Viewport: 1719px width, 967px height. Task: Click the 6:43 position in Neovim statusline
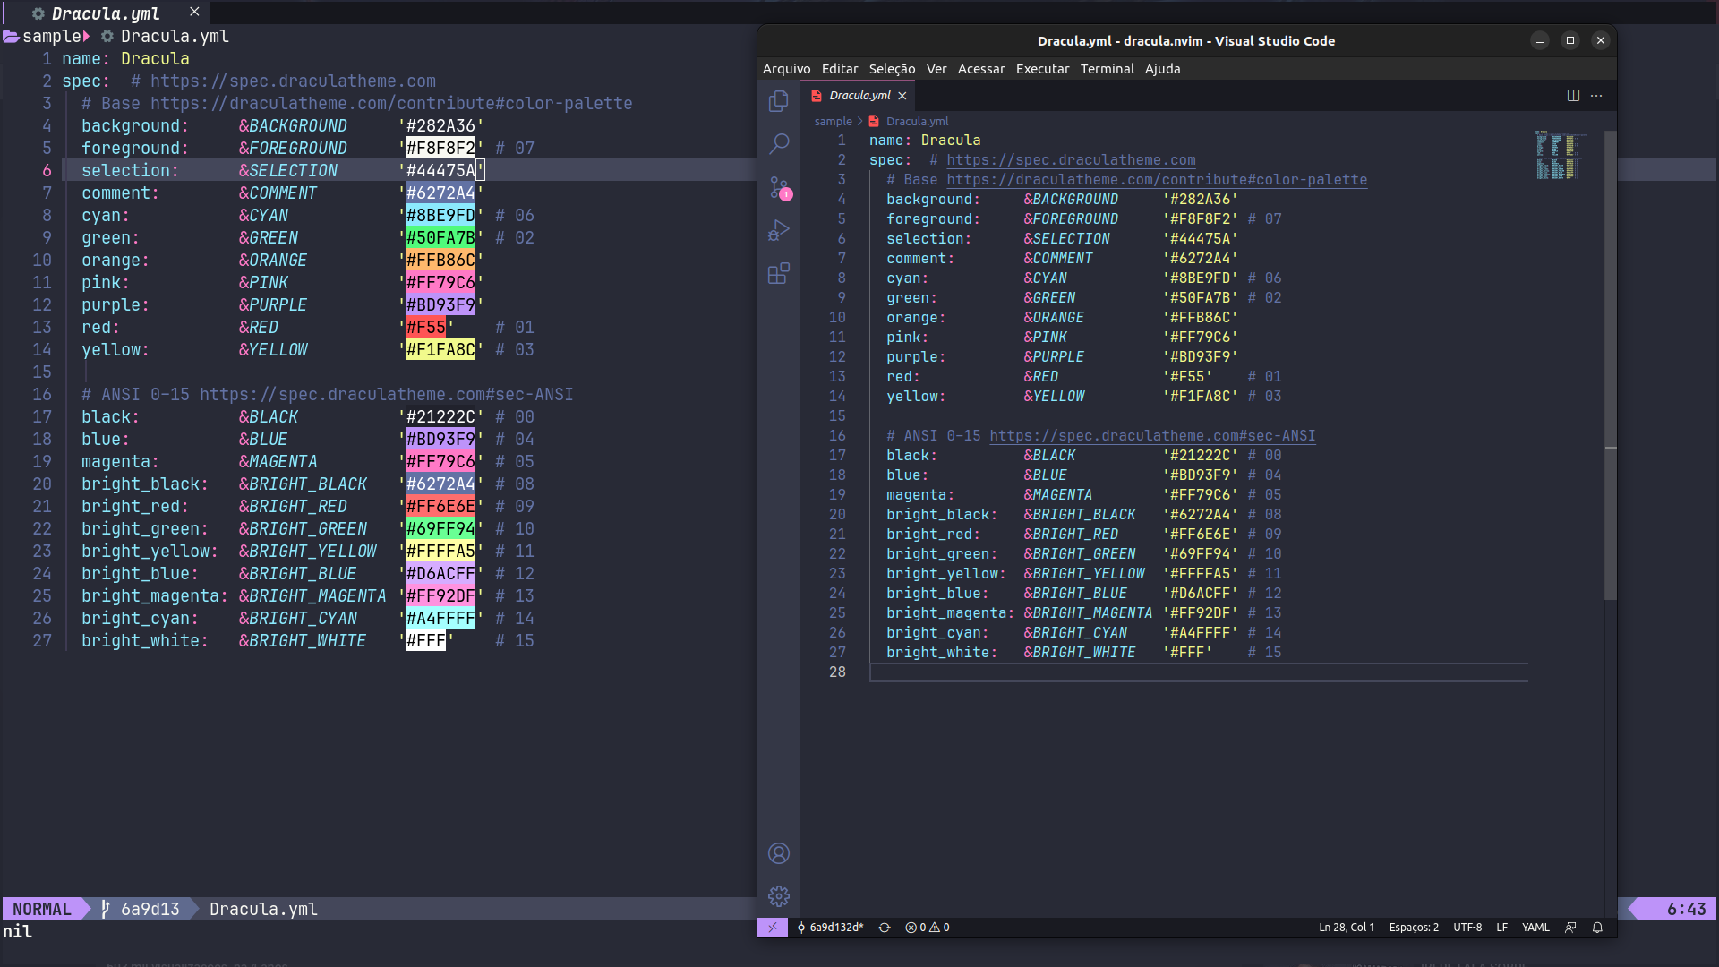coord(1686,909)
